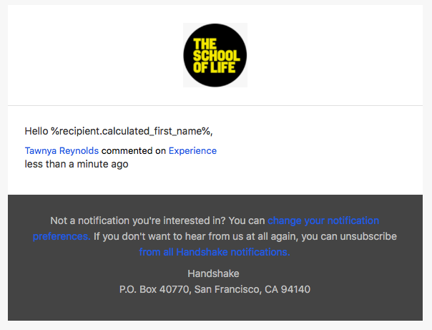The image size is (432, 330).
Task: Click the 'Handshake' company name in footer
Action: (213, 273)
